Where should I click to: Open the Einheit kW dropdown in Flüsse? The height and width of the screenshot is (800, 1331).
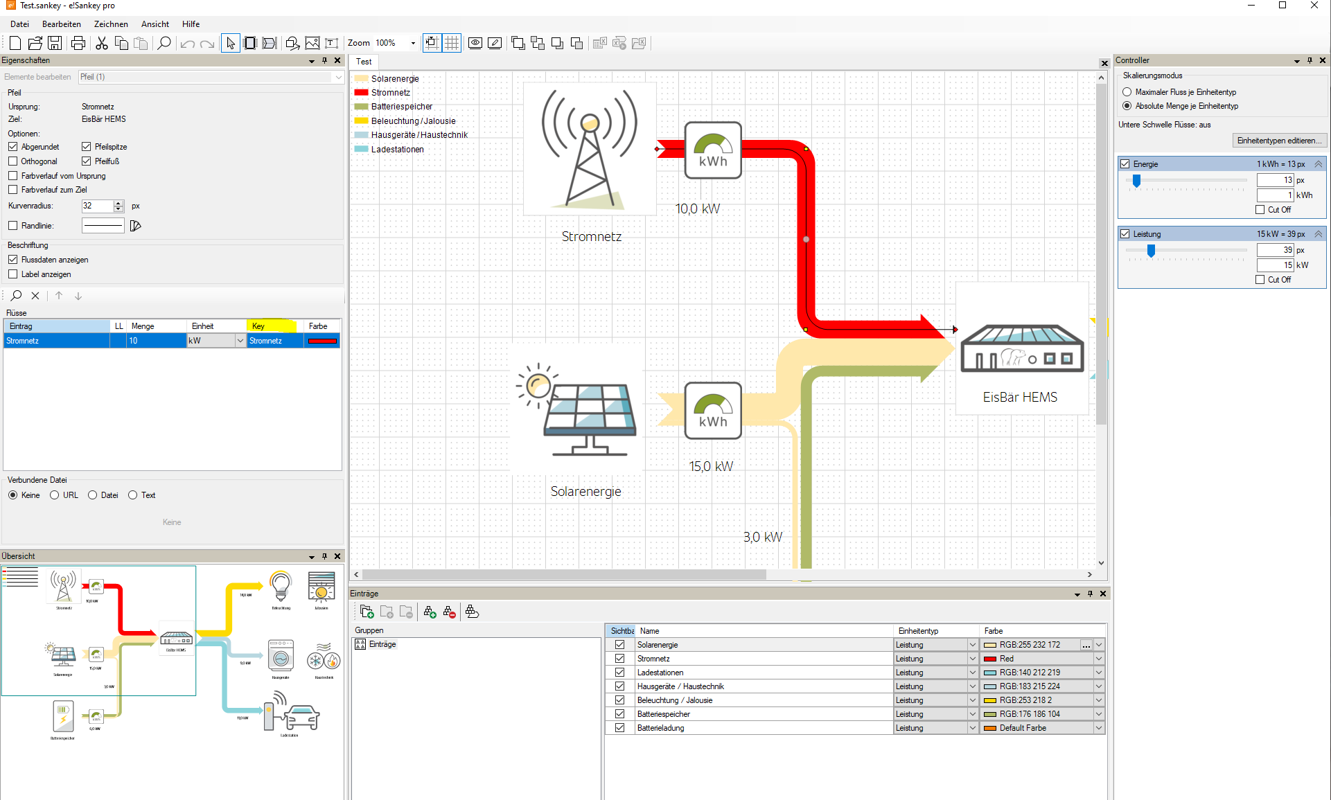click(x=240, y=341)
